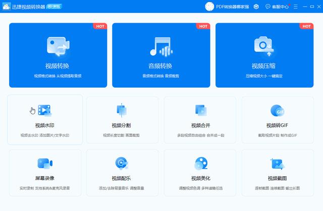
Task: Click the 极速版 badge in title bar
Action: coord(54,7)
